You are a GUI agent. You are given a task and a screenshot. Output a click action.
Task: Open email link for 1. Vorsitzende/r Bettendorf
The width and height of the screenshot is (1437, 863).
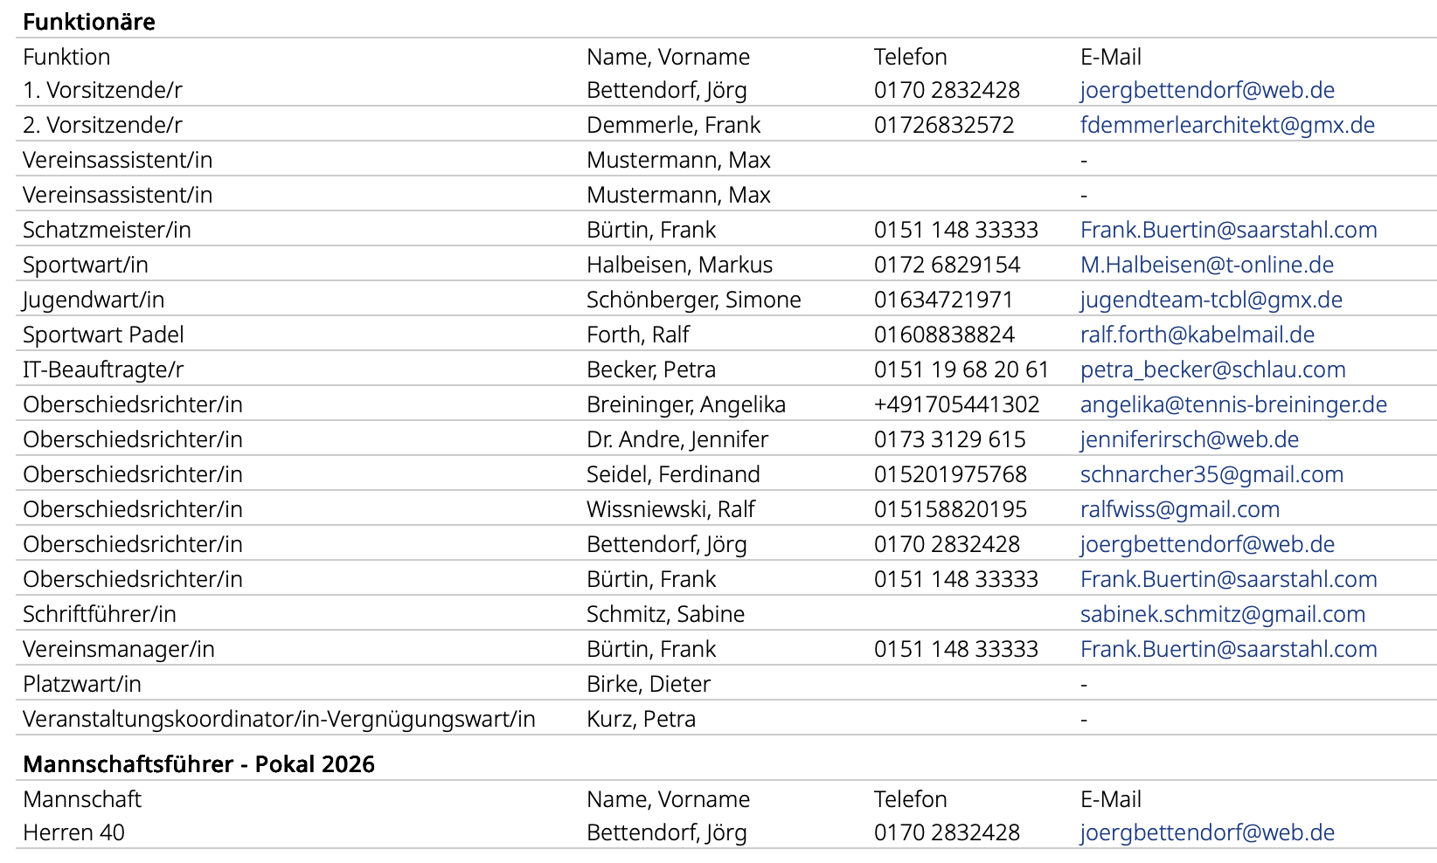coord(1207,90)
